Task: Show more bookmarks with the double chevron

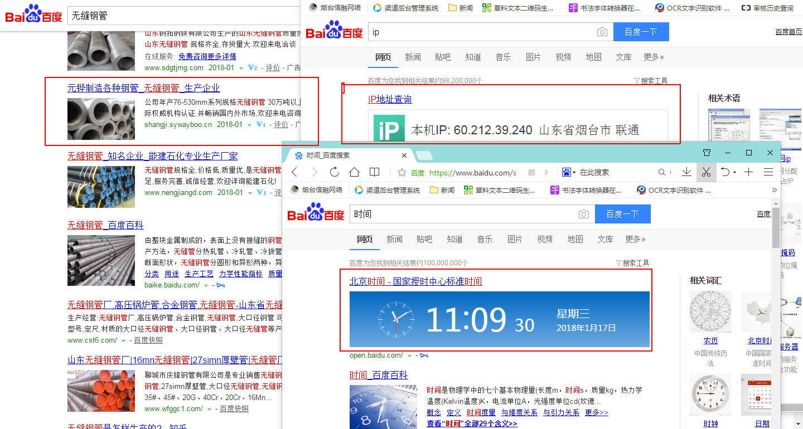Action: pyautogui.click(x=774, y=190)
